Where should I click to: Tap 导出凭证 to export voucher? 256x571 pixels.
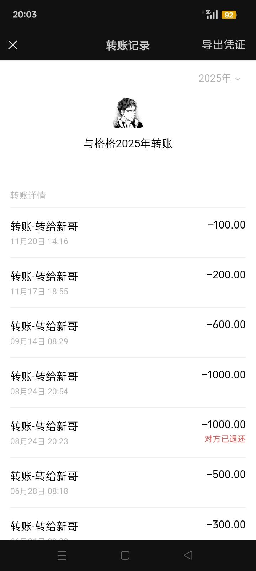223,45
